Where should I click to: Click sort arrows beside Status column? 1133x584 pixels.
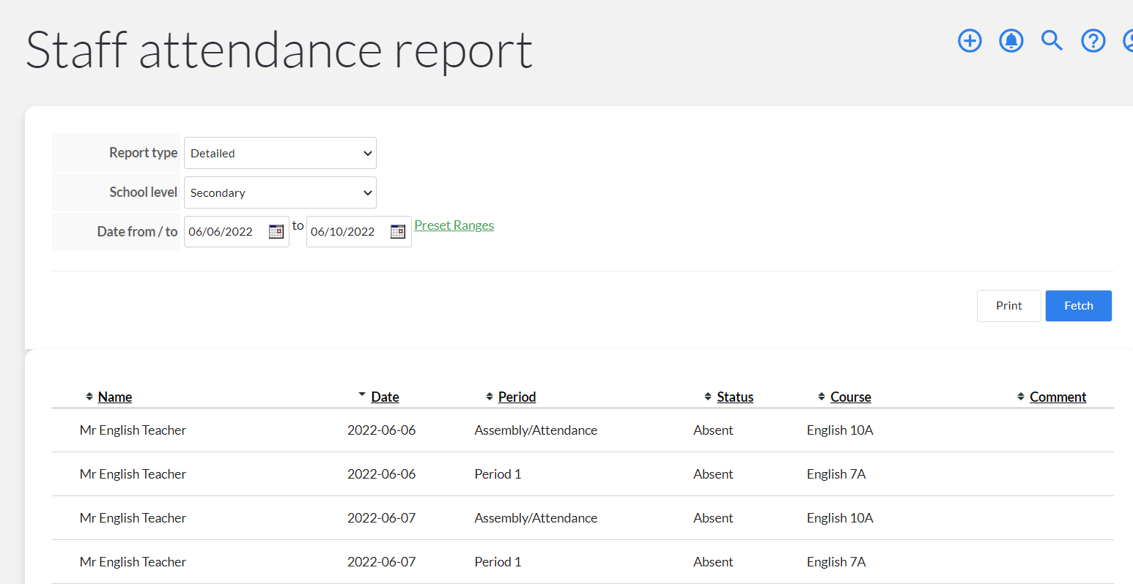pos(708,397)
